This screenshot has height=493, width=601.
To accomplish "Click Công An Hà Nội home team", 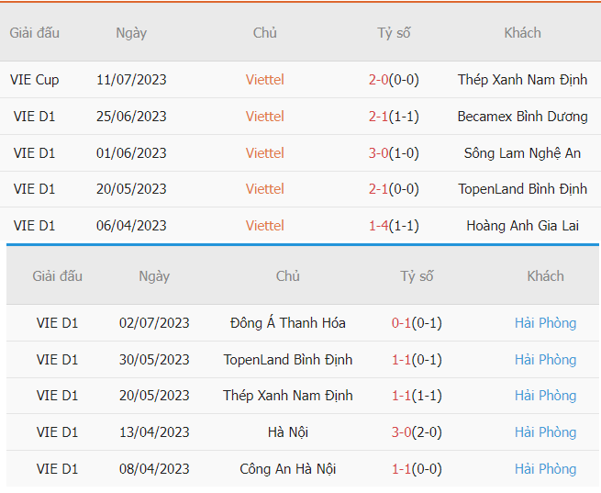I will (x=288, y=469).
